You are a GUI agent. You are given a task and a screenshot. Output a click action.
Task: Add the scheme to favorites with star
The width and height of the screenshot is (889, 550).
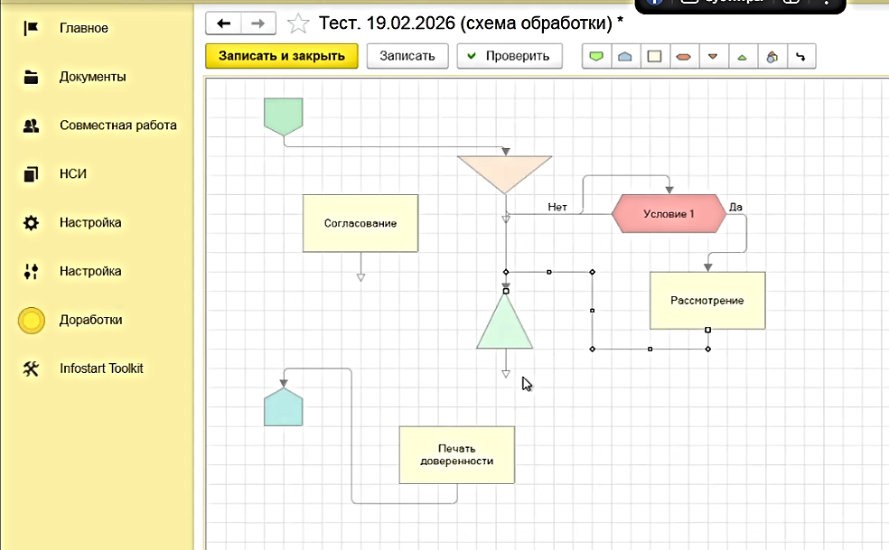(298, 23)
